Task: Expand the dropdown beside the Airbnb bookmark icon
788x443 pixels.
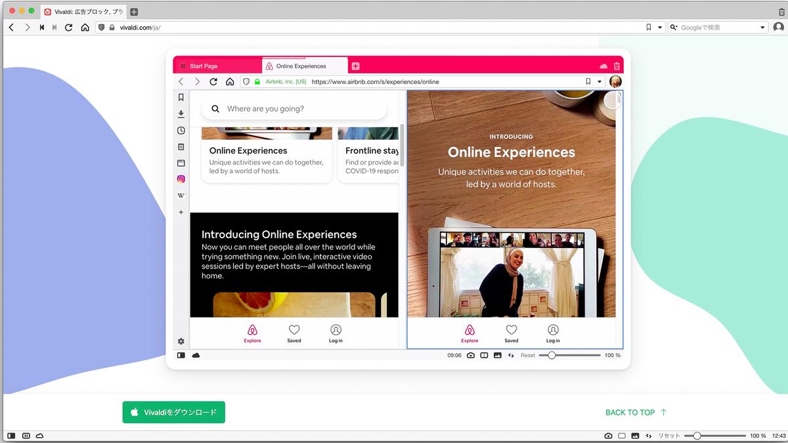Action: [x=600, y=82]
